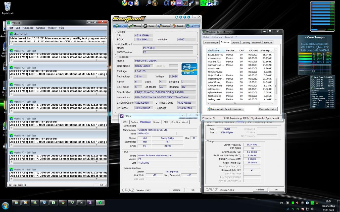
Task: Switch to EasyTune6 Memory tab
Action: (135, 26)
